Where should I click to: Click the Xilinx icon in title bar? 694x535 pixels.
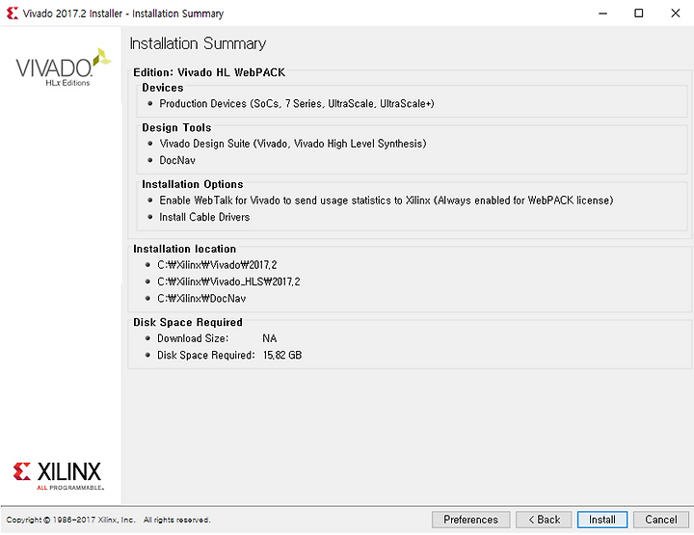click(x=12, y=13)
